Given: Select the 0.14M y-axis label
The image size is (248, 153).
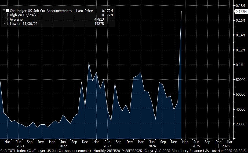Looking at the screenshot, I should click(x=240, y=35).
